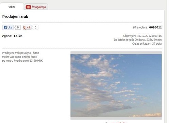Click the Prodajem zrak ad title
This screenshot has height=123, width=170.
click(15, 17)
